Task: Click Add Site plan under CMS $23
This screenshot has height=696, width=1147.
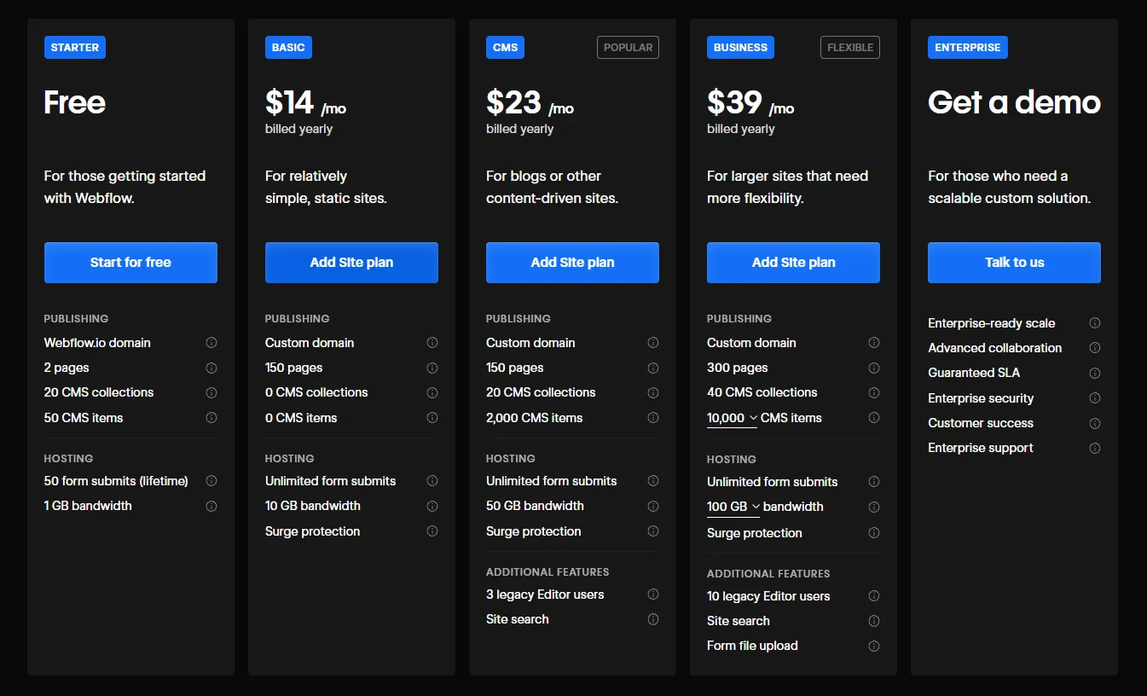Action: click(572, 263)
